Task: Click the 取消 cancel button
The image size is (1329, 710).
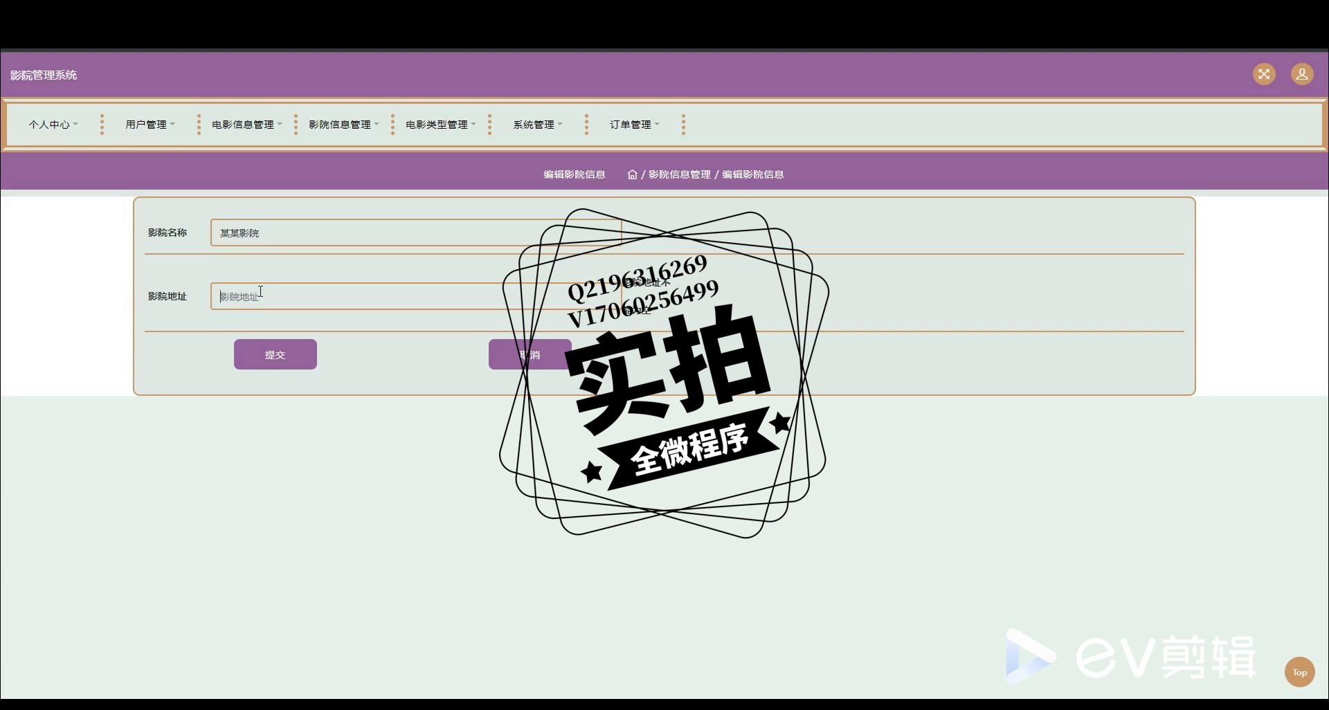Action: click(x=530, y=354)
